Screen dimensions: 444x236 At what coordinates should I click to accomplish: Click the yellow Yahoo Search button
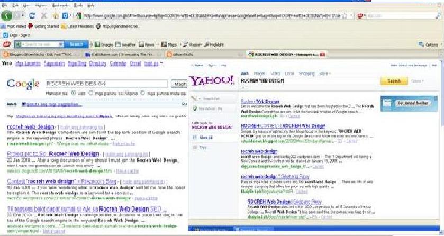394,81
